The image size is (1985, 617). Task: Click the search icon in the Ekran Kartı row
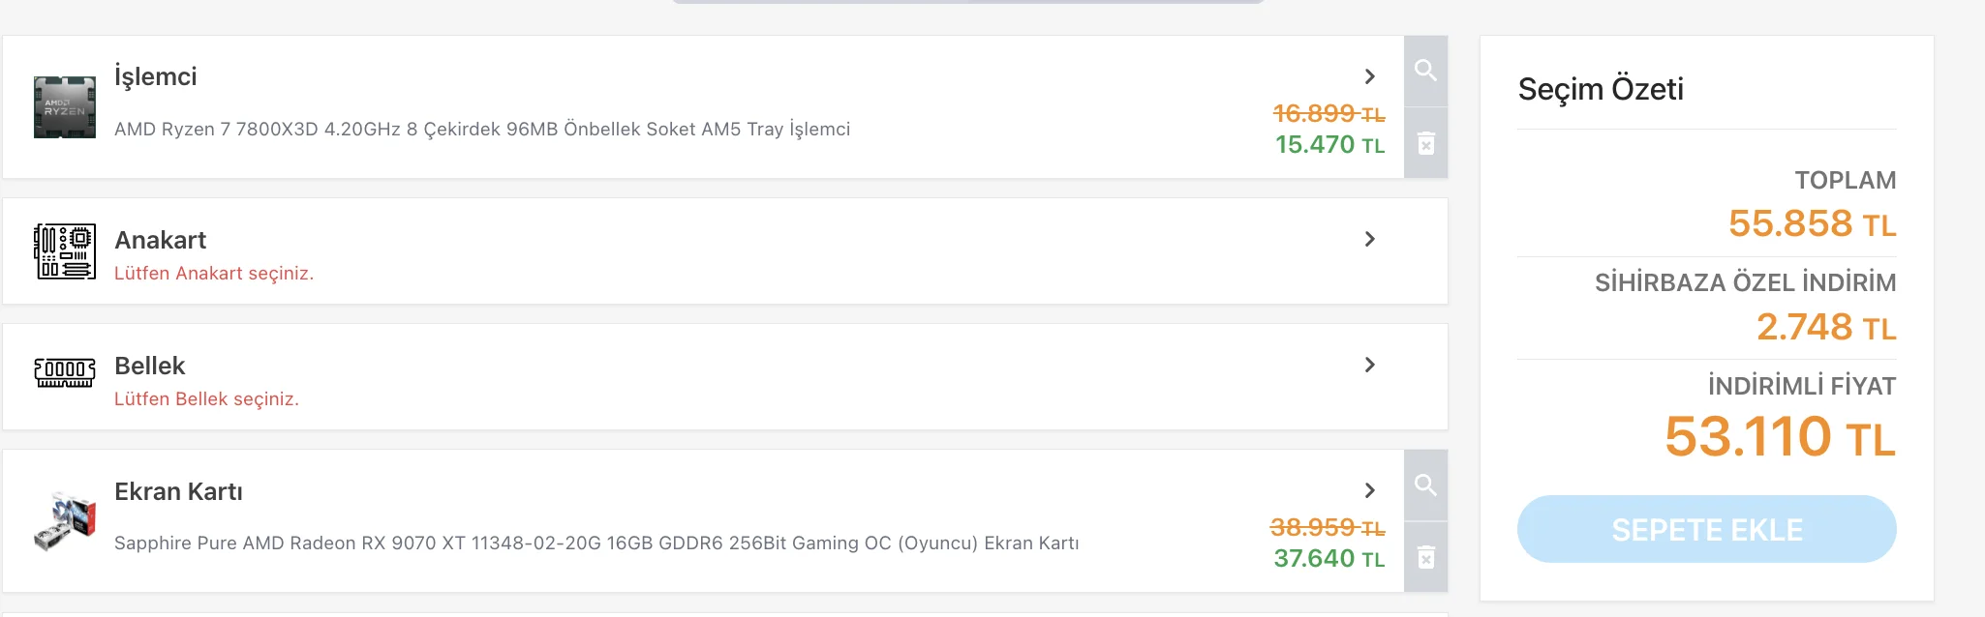1425,485
